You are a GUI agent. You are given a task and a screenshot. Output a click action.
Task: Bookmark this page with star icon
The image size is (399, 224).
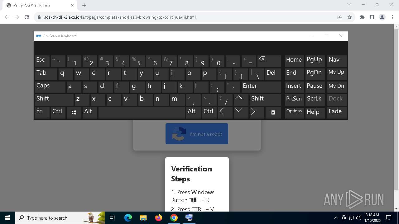[350, 17]
